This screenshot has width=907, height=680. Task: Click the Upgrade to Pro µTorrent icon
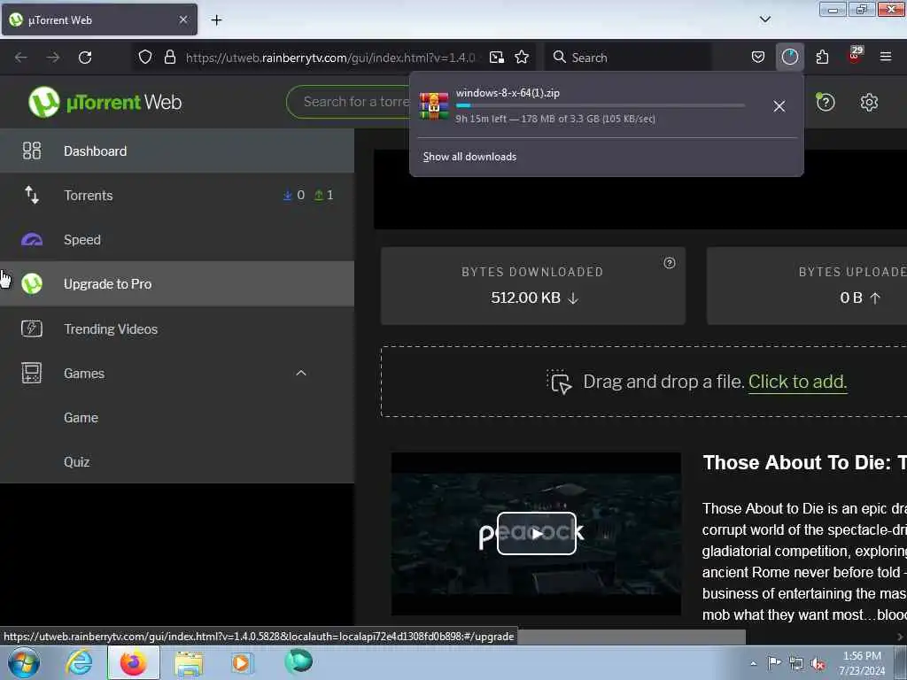click(32, 284)
